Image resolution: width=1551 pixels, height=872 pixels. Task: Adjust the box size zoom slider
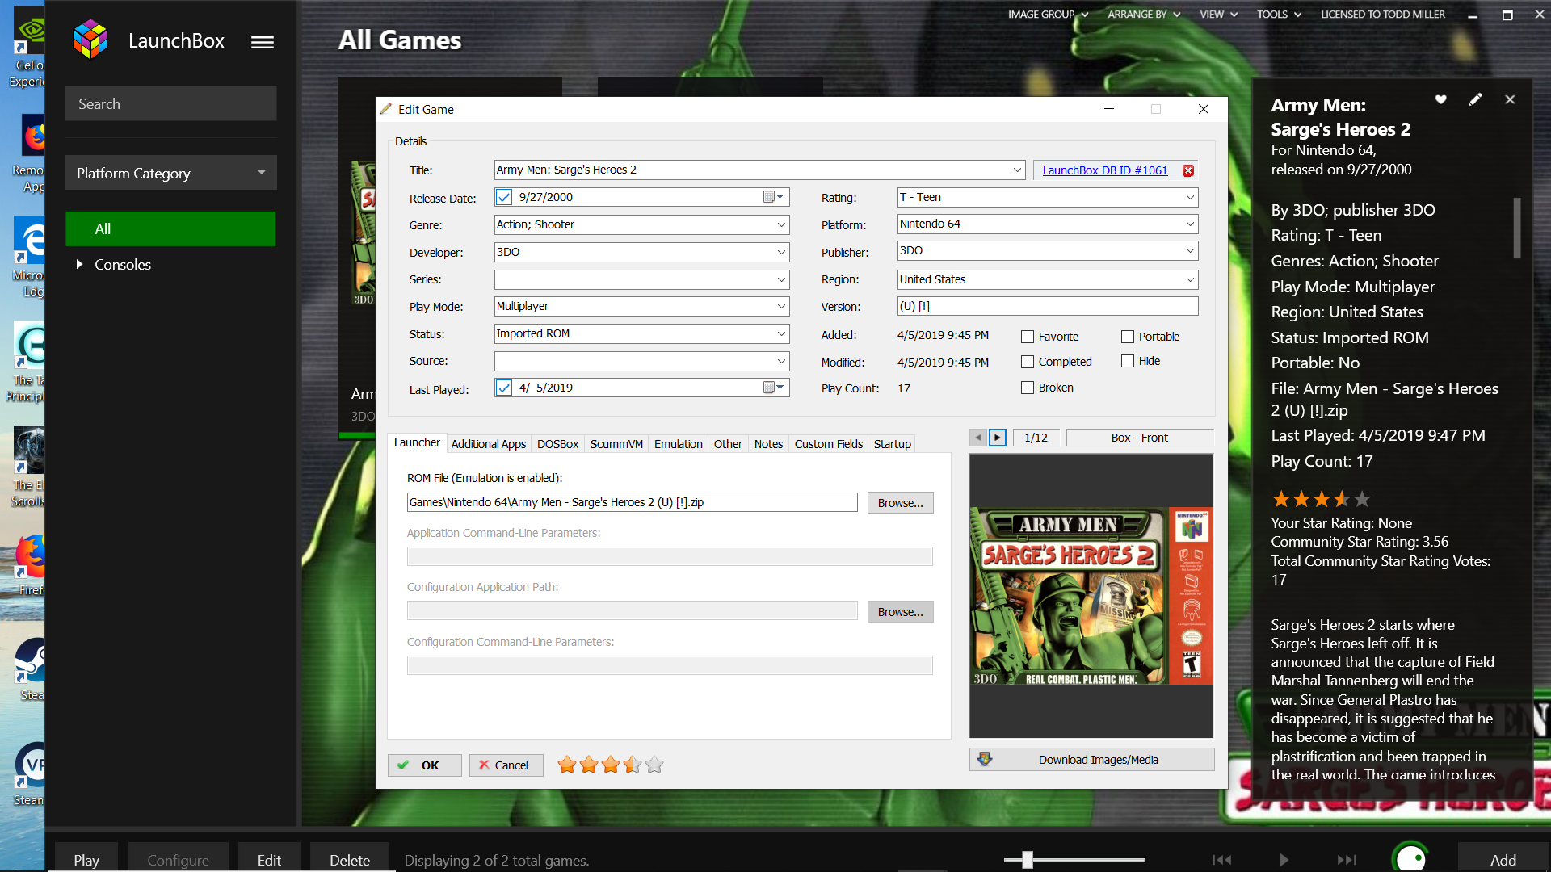coord(1028,860)
